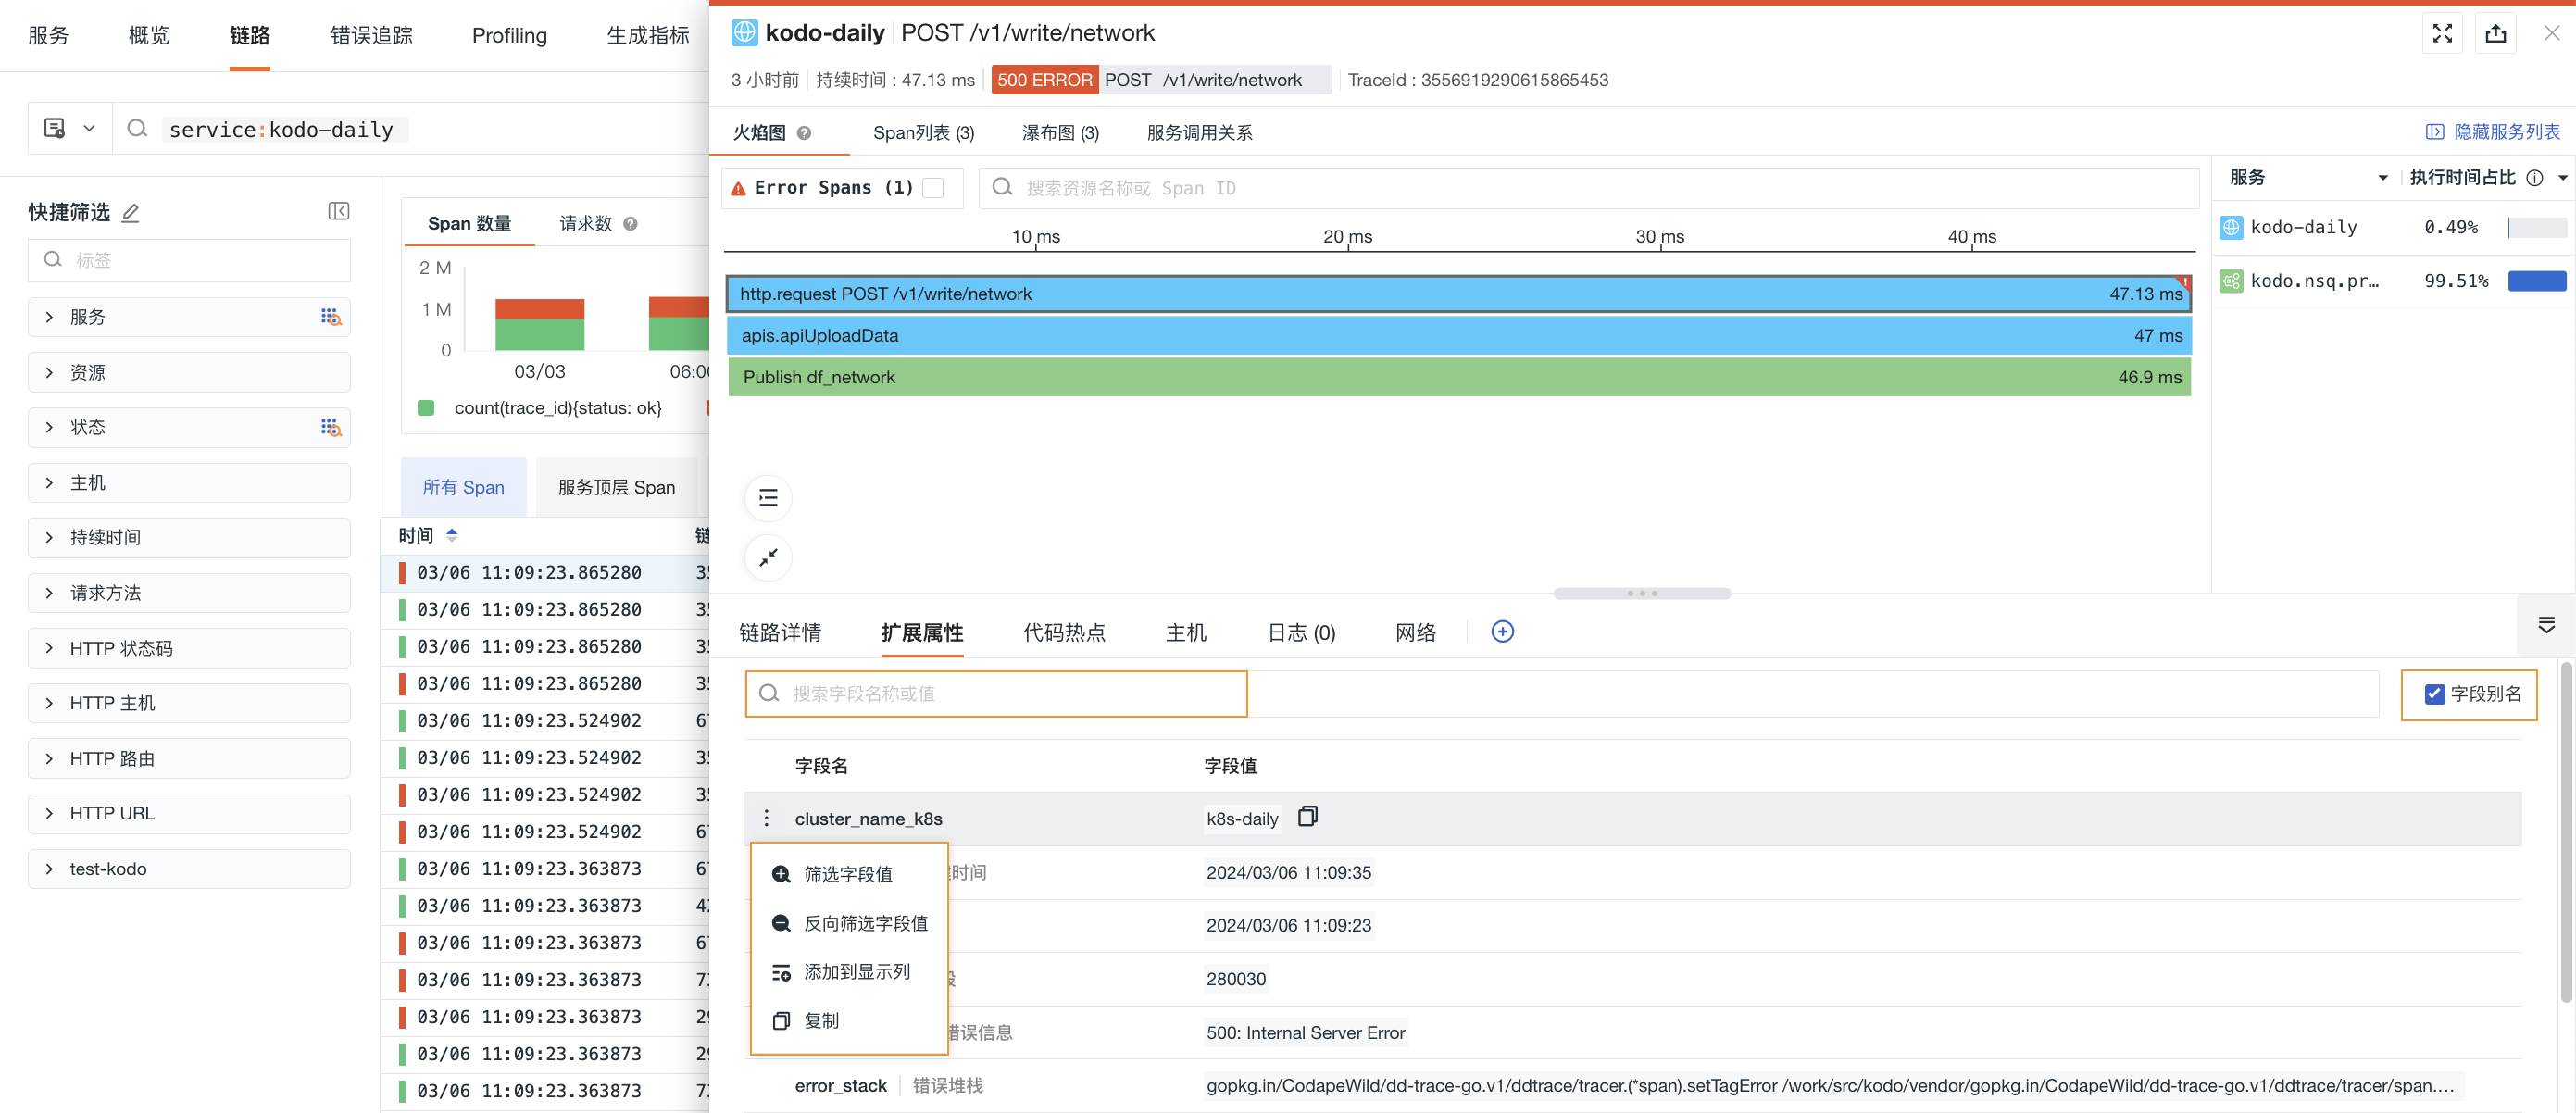
Task: Click the edit pencil icon beside 快捷筛选
Action: click(x=130, y=212)
